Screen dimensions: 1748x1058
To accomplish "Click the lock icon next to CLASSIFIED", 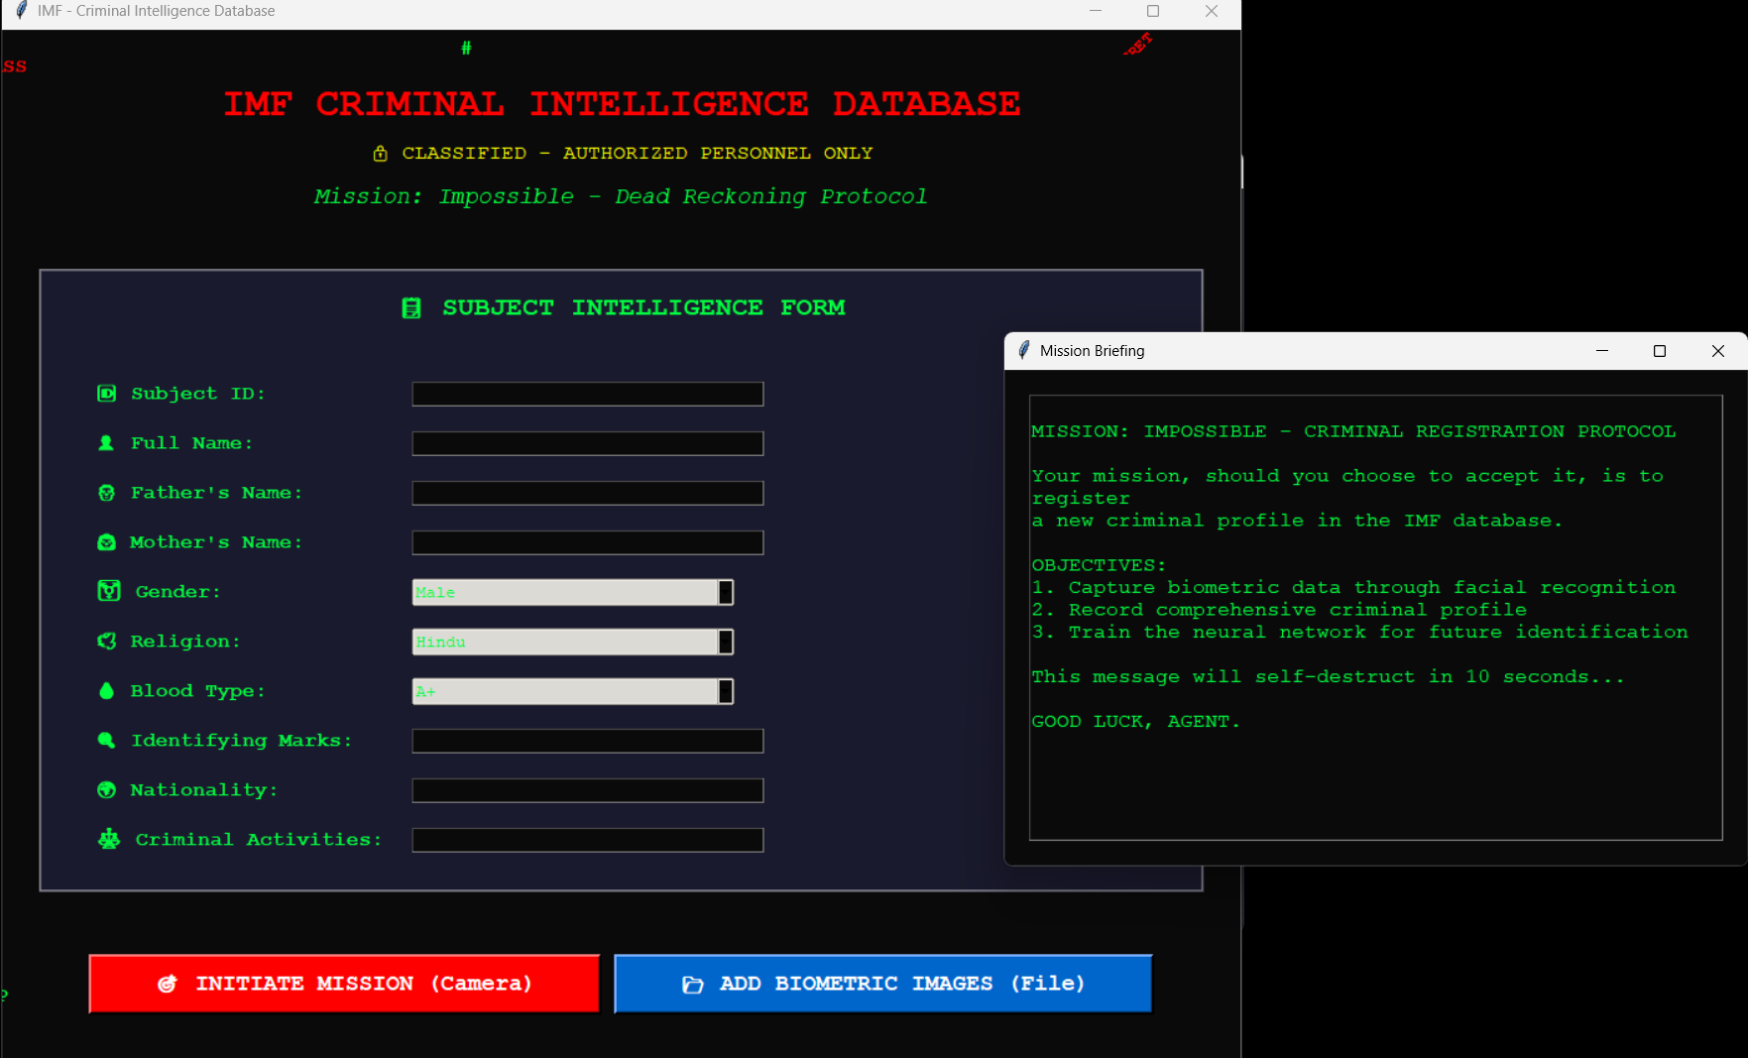I will [380, 154].
